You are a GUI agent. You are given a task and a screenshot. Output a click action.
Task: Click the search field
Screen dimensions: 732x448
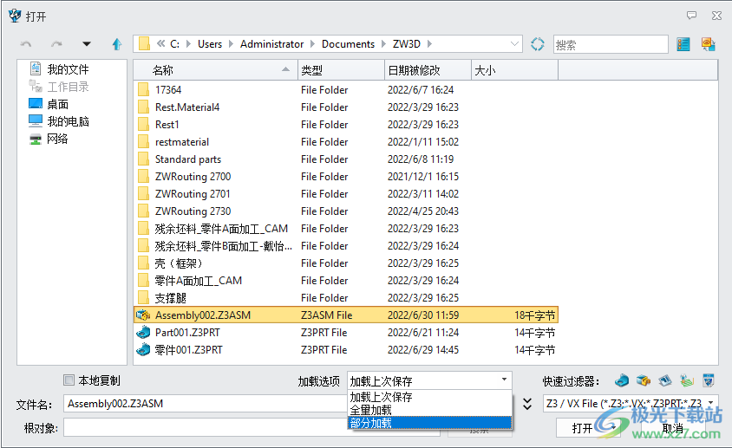click(611, 44)
